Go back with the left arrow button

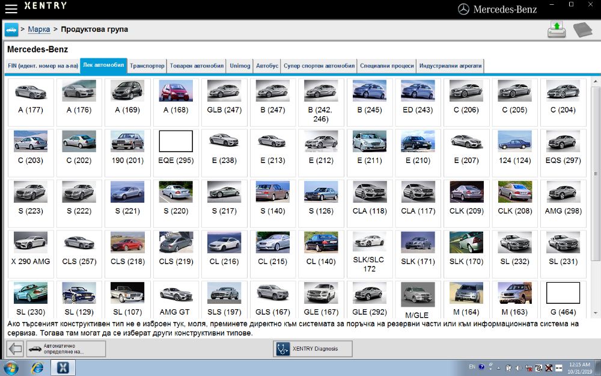click(x=16, y=349)
